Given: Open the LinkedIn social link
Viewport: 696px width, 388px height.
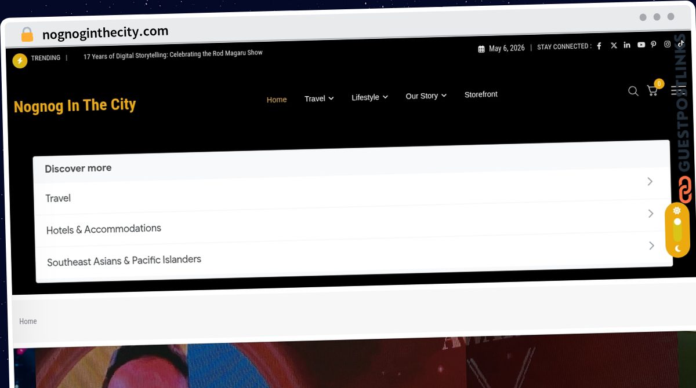Looking at the screenshot, I should (627, 45).
